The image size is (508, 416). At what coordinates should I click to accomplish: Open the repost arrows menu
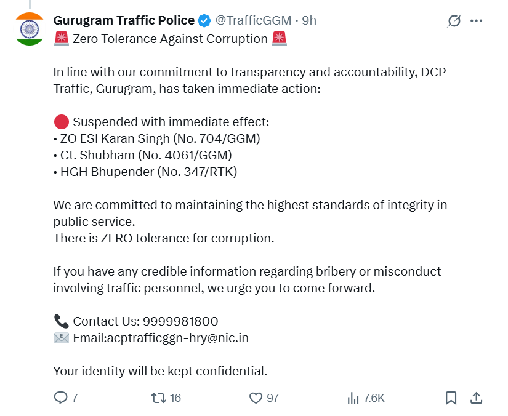click(158, 398)
